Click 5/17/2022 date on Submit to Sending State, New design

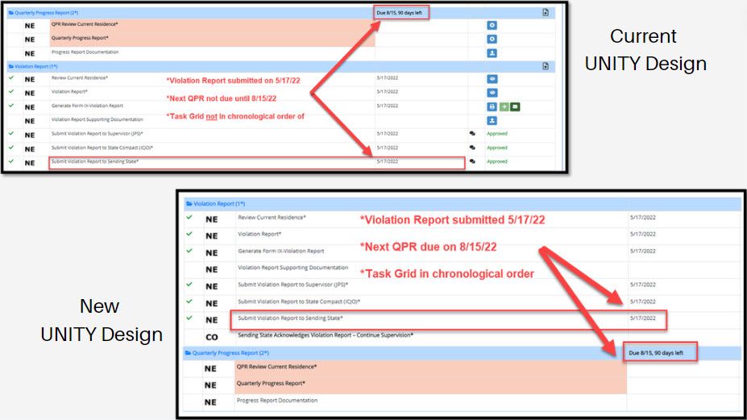coord(643,318)
